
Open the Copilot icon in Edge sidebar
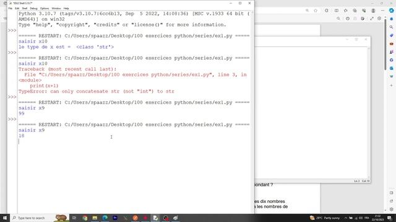pyautogui.click(x=392, y=10)
